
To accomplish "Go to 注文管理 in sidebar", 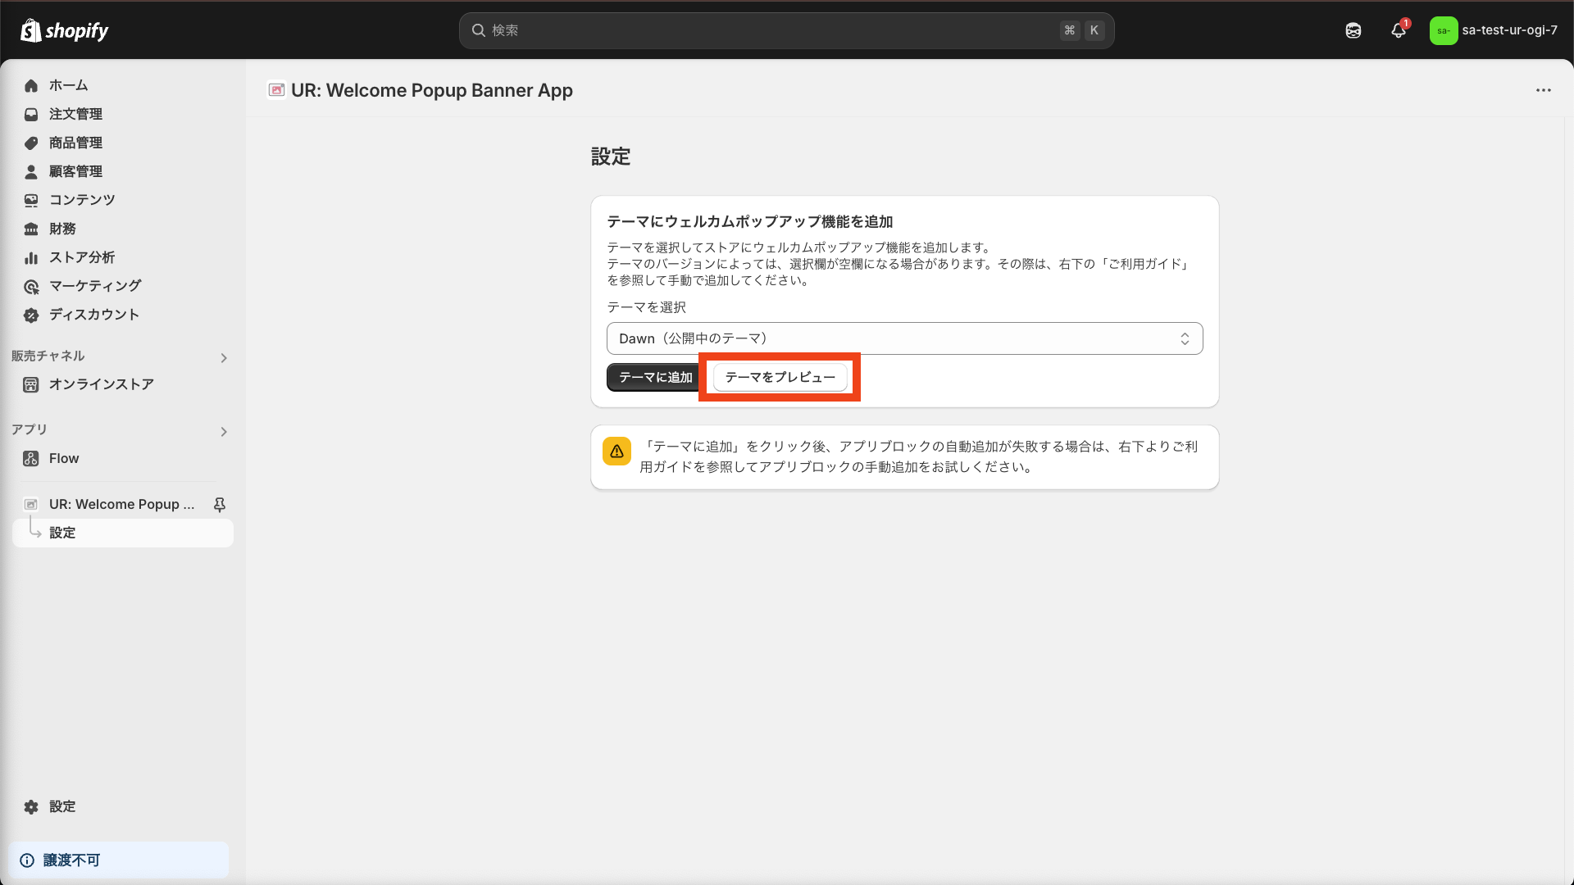I will (75, 114).
